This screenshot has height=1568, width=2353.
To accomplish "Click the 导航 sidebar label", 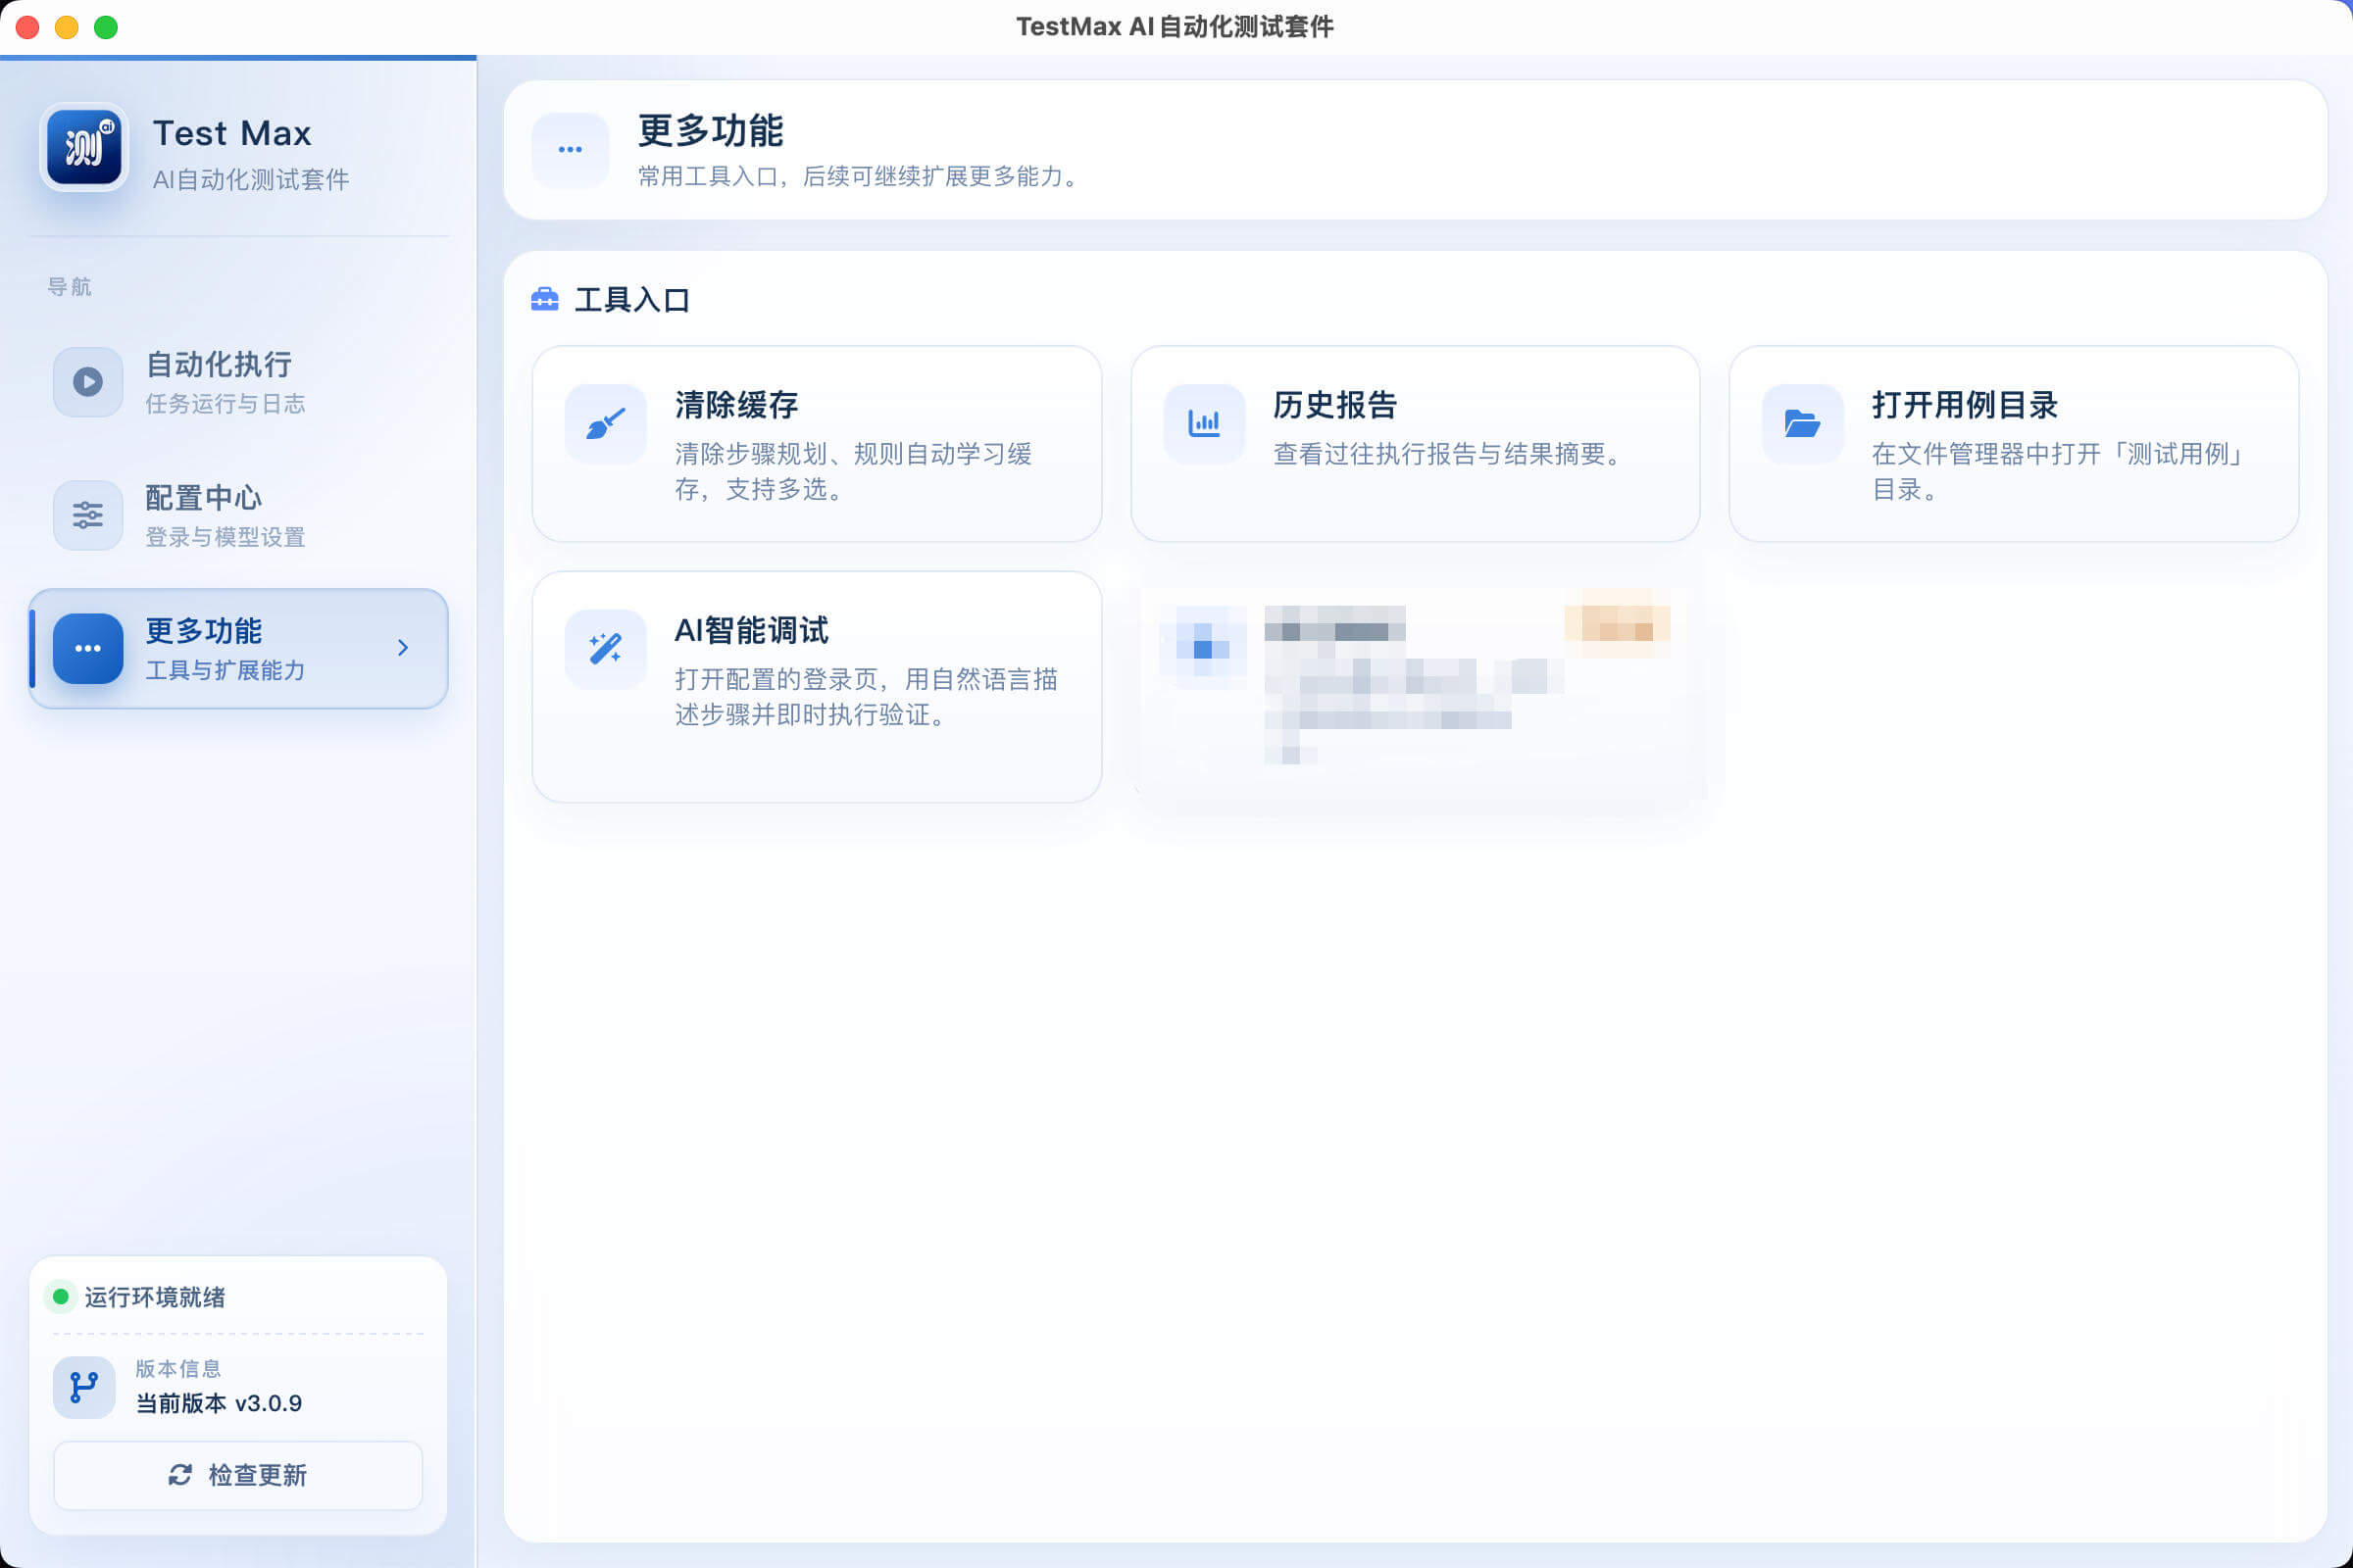I will click(69, 287).
